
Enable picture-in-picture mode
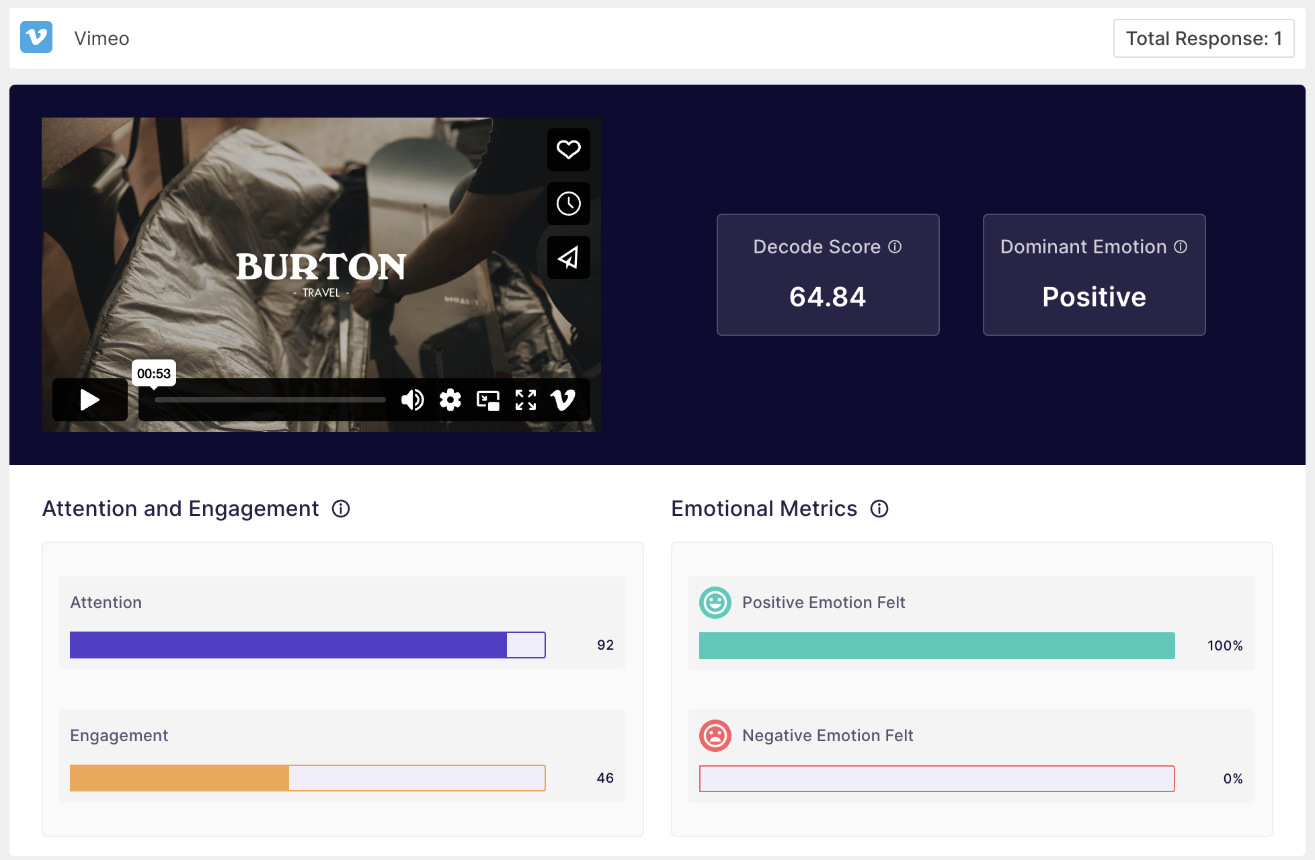coord(488,400)
